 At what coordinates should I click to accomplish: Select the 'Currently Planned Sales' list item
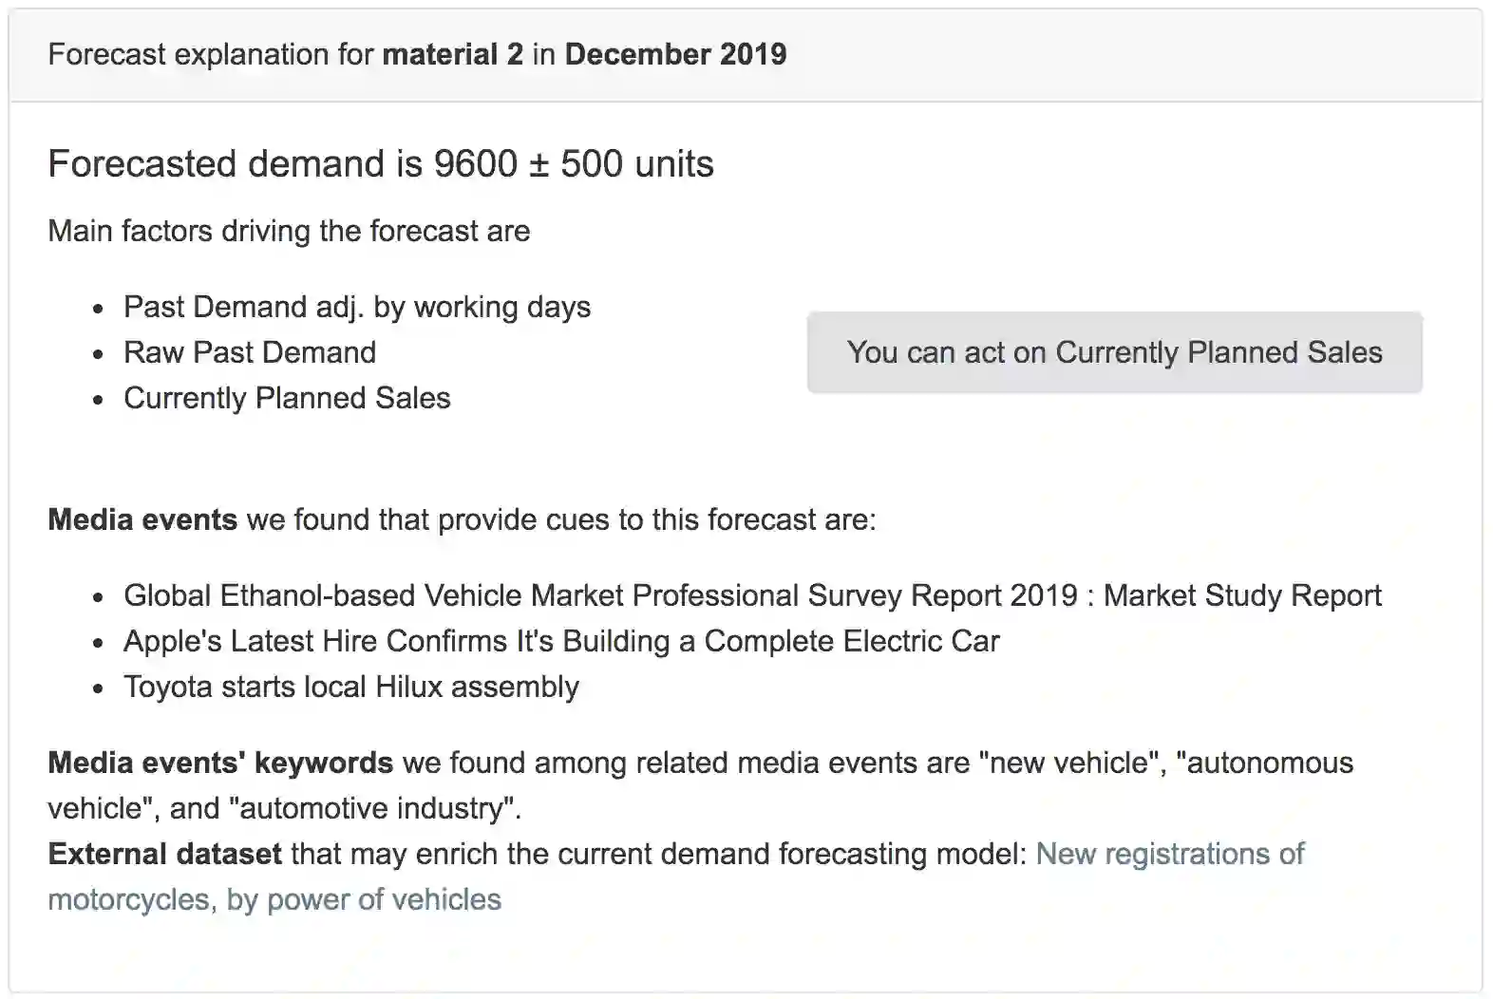coord(287,398)
